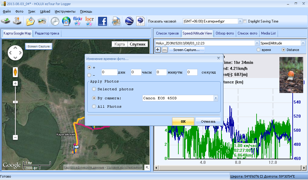
Task: Open in Google Earth icon
Action: click(x=129, y=21)
